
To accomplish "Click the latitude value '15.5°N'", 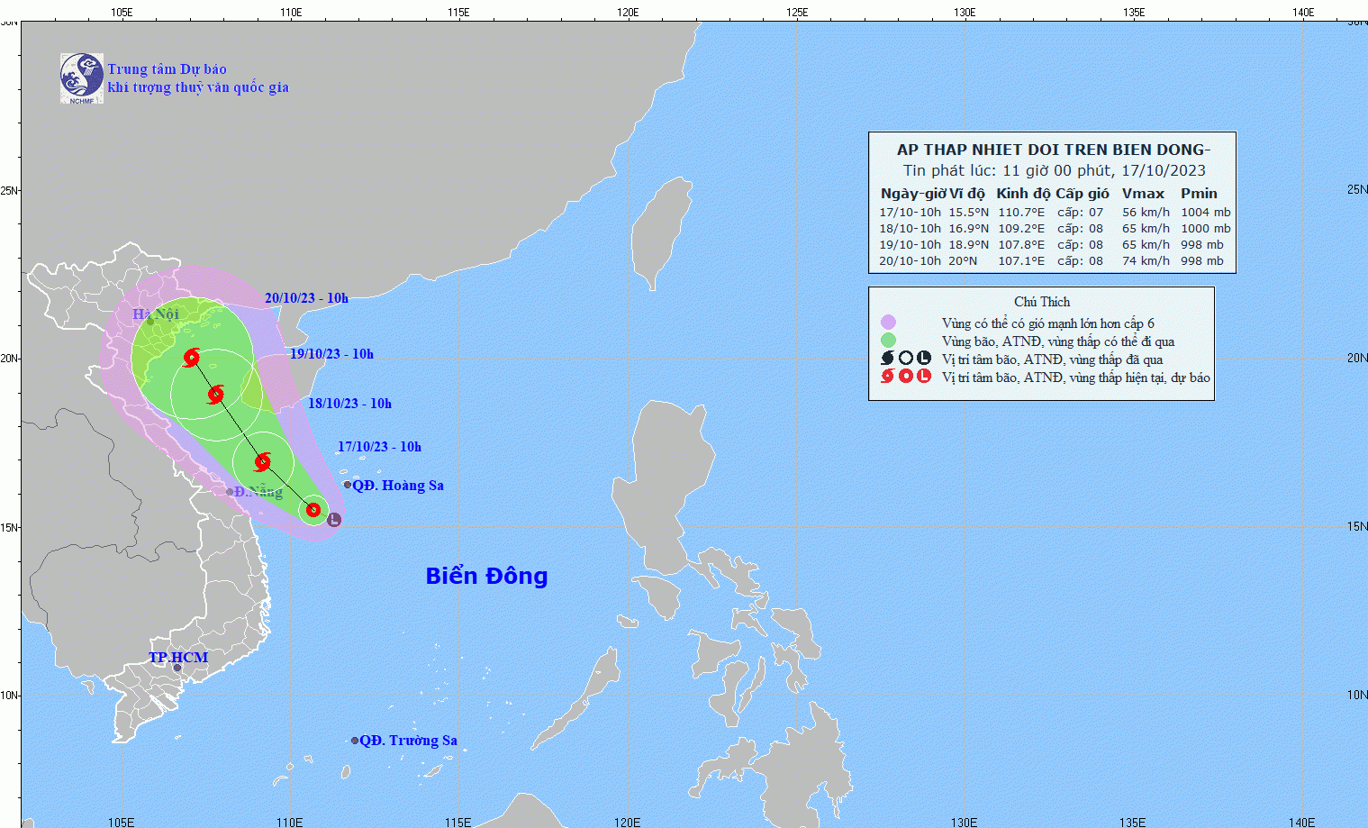I will coord(968,213).
